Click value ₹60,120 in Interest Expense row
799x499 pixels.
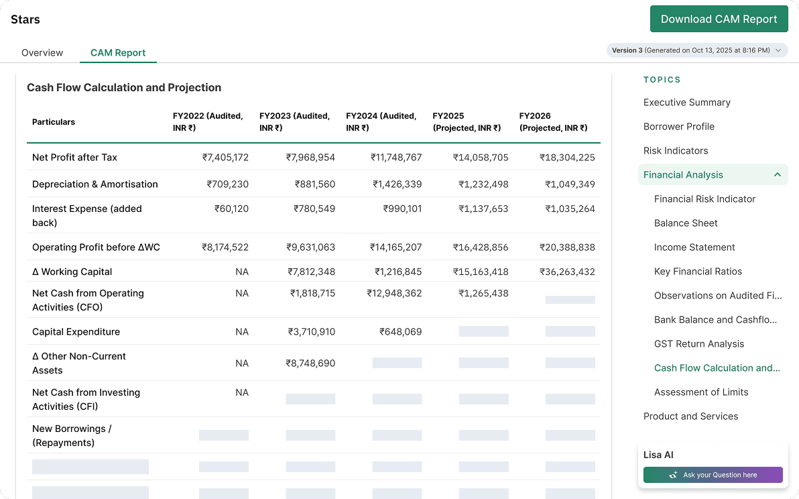[x=231, y=209]
